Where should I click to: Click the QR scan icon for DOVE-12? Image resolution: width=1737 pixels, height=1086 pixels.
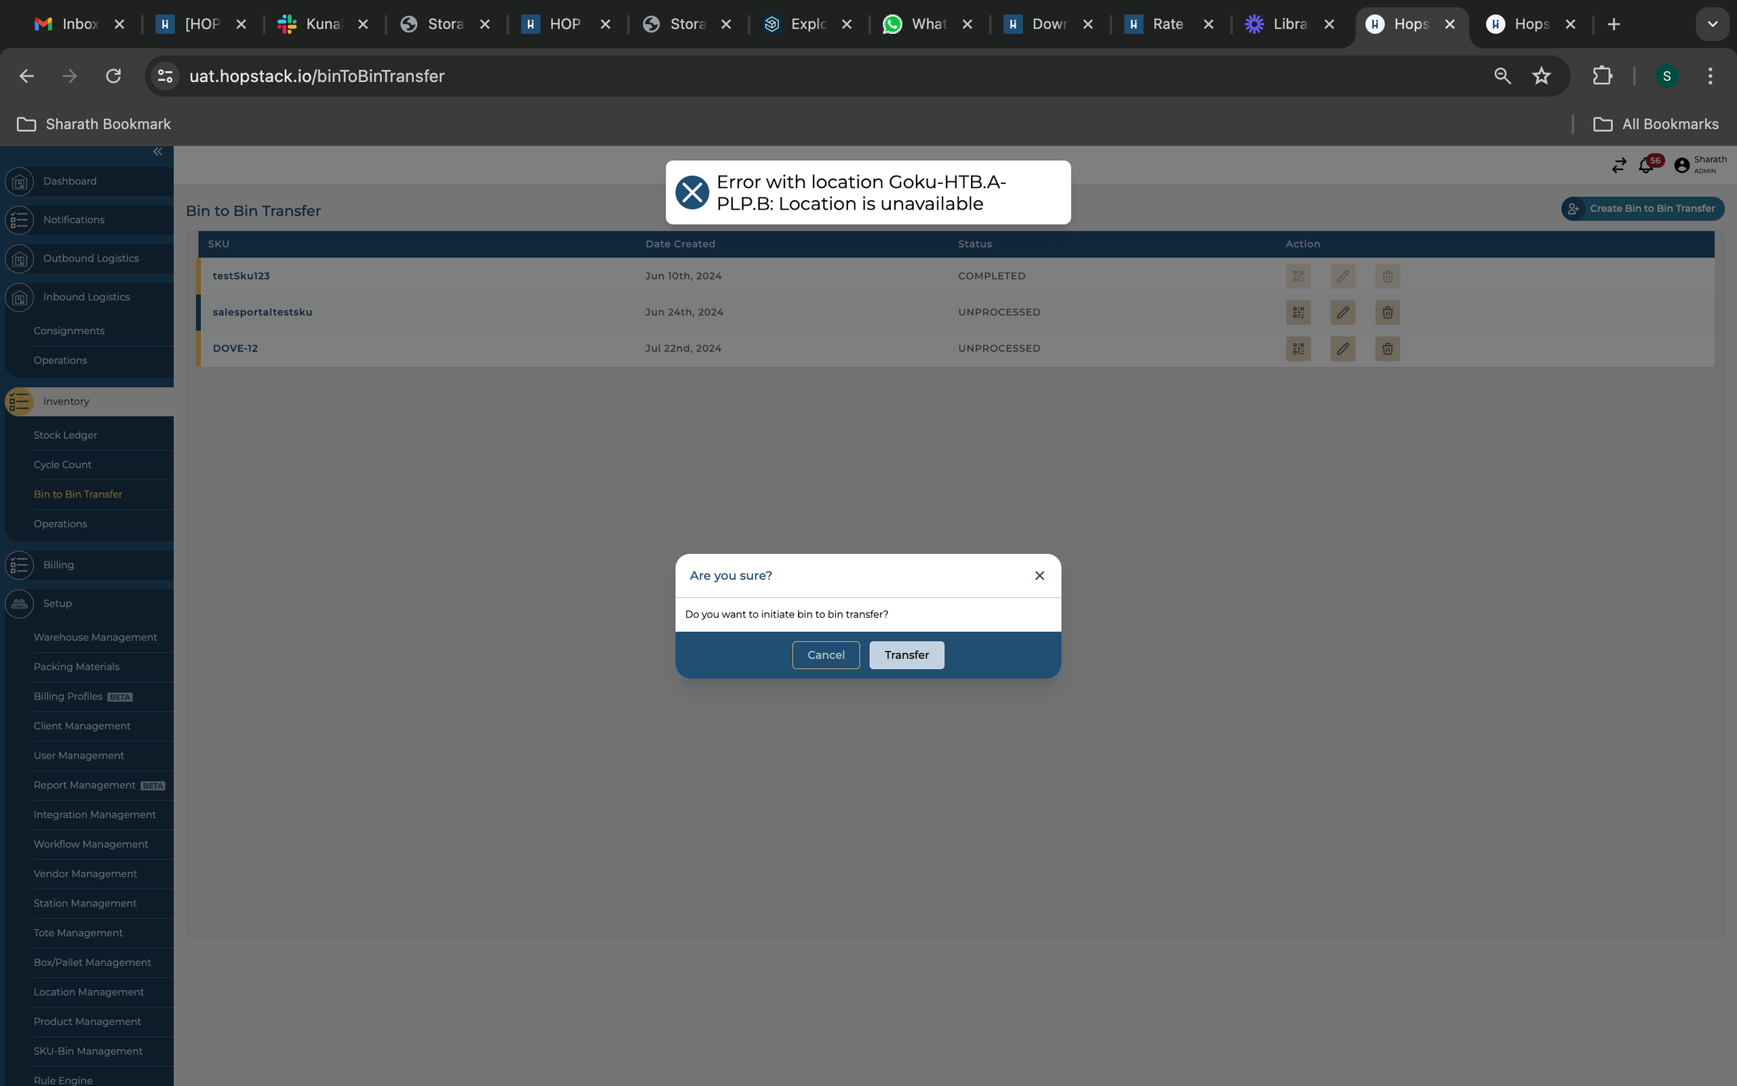(x=1298, y=348)
